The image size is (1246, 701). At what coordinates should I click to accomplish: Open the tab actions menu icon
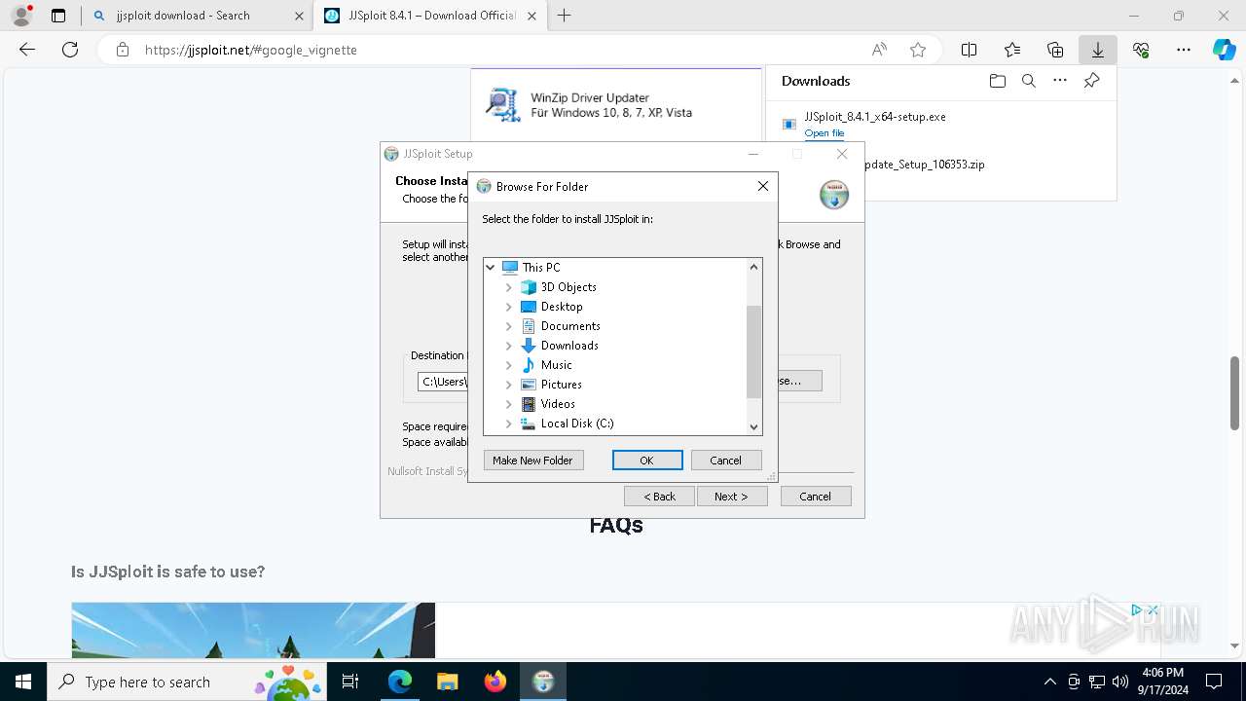[58, 16]
